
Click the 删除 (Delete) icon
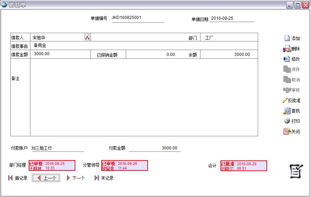pos(286,49)
